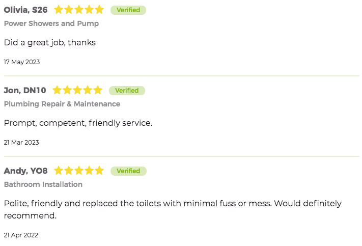
Task: Click fourth star in Olivia's rating
Action: (89, 10)
